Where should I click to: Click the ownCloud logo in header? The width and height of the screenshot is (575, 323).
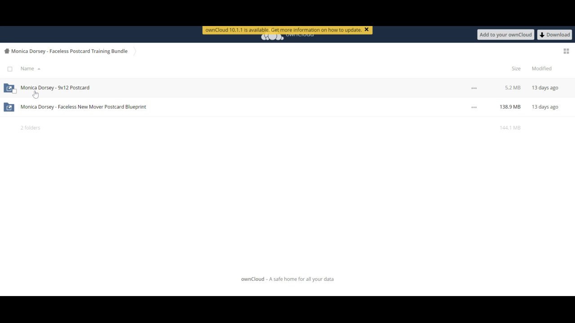tap(287, 36)
